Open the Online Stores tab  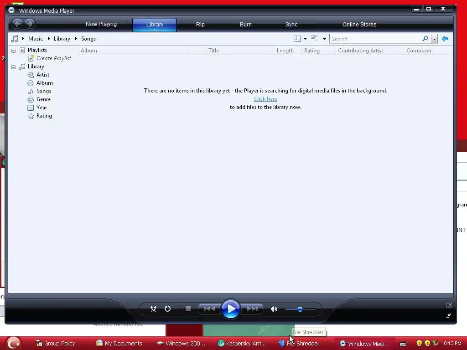(359, 25)
